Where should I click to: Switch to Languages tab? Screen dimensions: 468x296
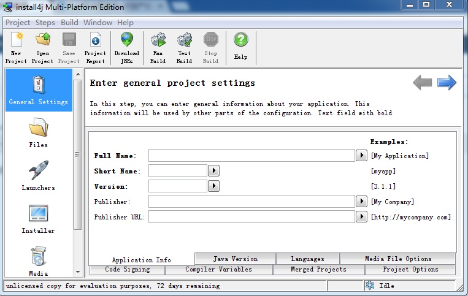point(308,259)
